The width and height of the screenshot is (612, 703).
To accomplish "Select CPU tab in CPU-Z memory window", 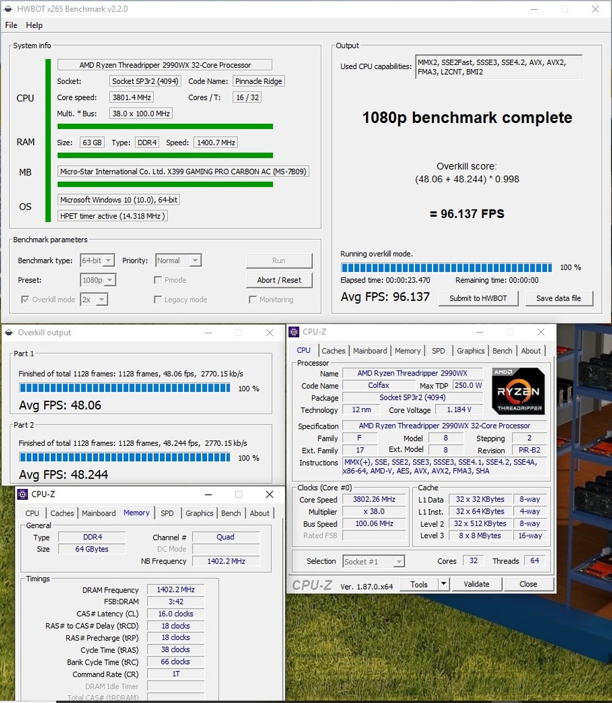I will point(33,513).
